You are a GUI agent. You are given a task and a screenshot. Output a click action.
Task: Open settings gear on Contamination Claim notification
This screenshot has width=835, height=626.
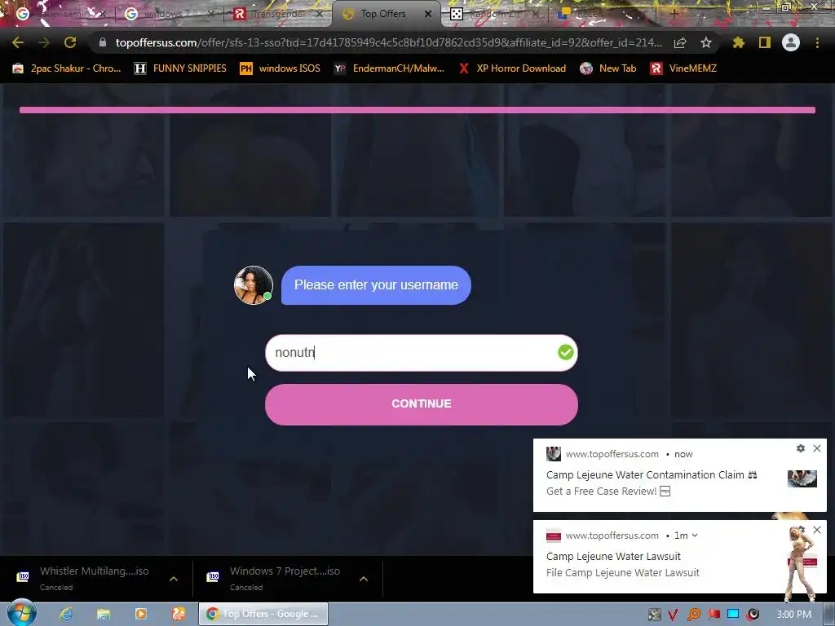[801, 448]
